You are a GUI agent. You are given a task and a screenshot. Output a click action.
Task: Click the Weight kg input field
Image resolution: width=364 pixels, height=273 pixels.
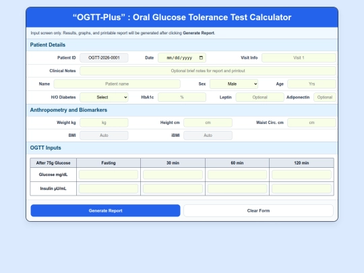(104, 123)
